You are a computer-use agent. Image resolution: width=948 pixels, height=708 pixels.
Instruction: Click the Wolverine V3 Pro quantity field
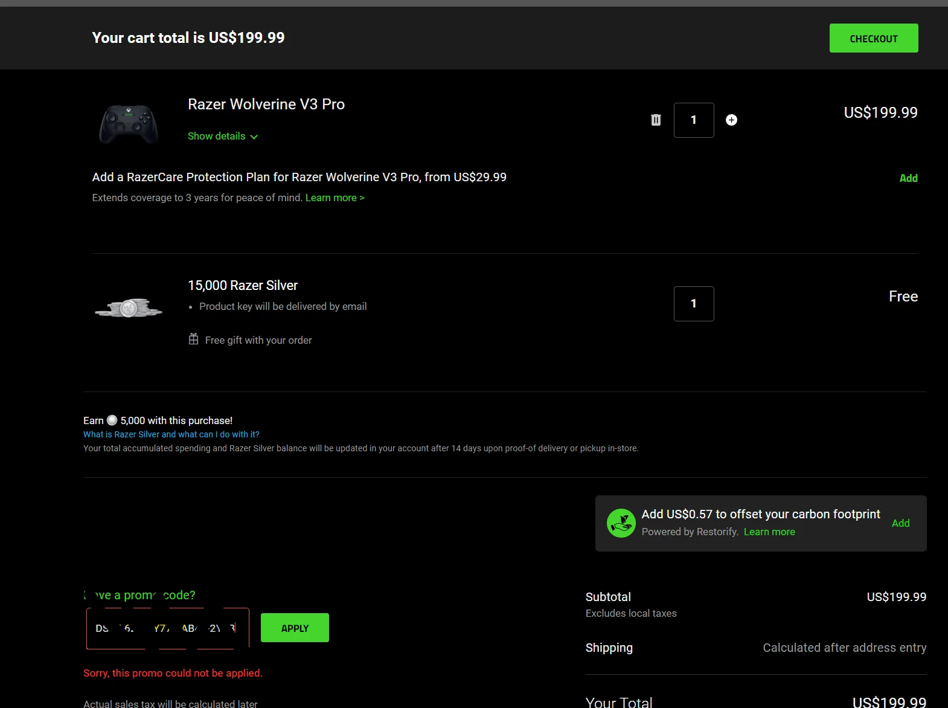point(694,120)
